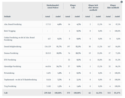125x98 pixels.
Task: Click Klager helt eller delvist medhold header
Action: pyautogui.click(x=93, y=8)
